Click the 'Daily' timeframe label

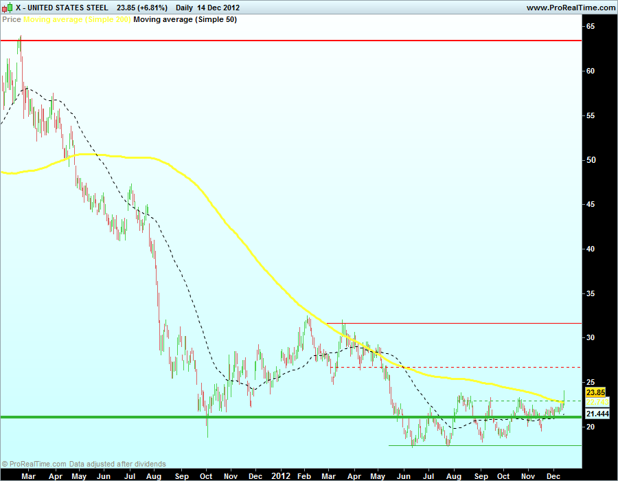point(185,8)
